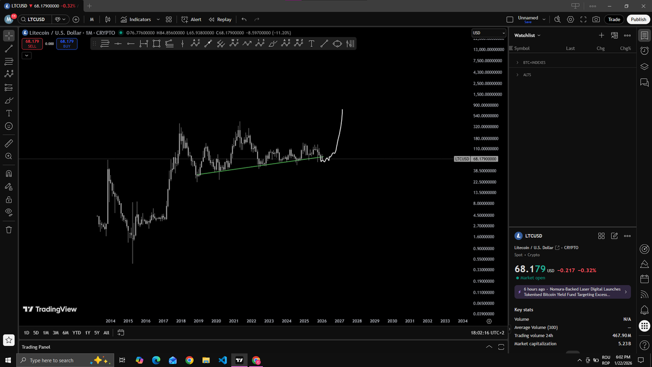
Task: Toggle hide all drawings eye icon
Action: 9,212
